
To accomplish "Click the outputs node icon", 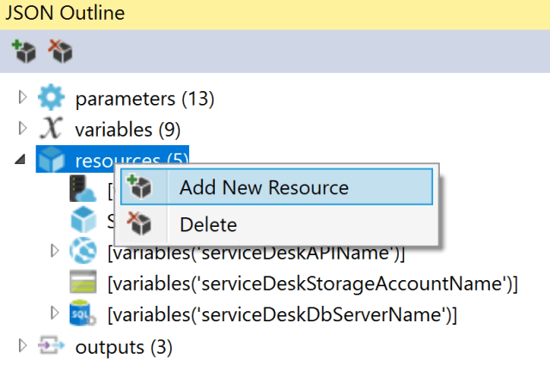I will tap(52, 346).
